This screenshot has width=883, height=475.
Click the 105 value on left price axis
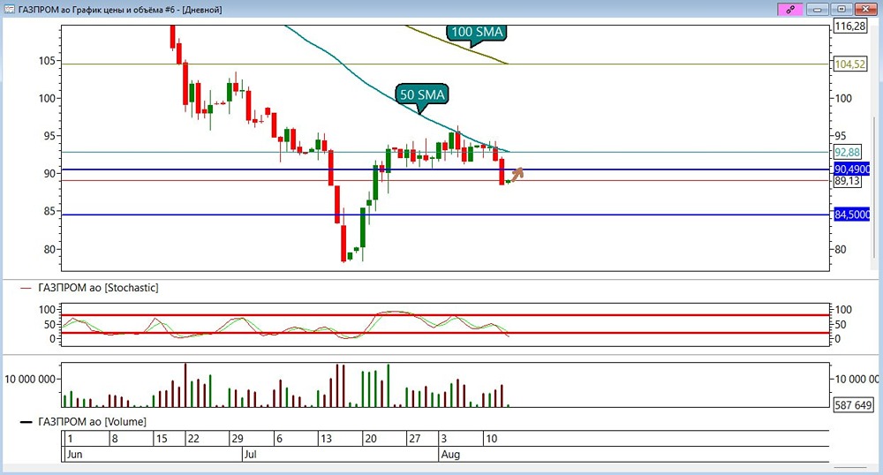(x=47, y=61)
